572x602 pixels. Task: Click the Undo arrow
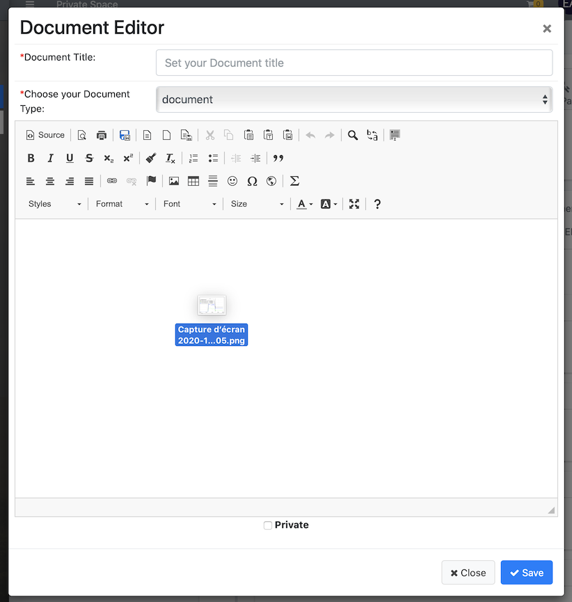(310, 135)
